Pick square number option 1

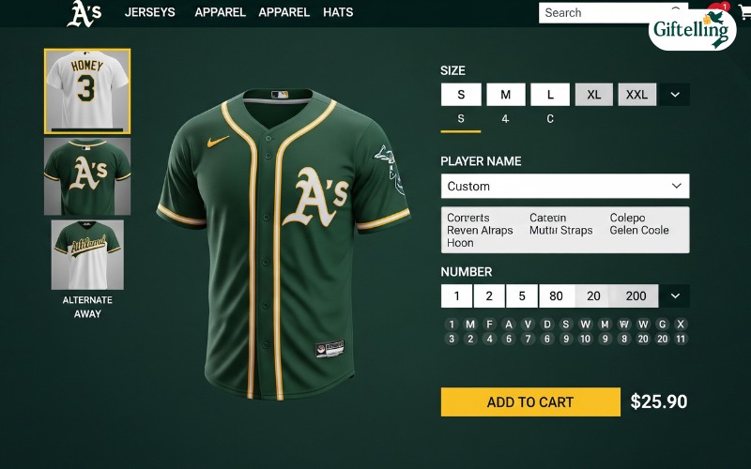click(x=456, y=296)
